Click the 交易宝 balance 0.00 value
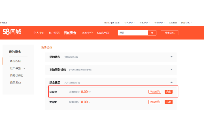Image resolution: width=204 pixels, height=127 pixels. 84,102
